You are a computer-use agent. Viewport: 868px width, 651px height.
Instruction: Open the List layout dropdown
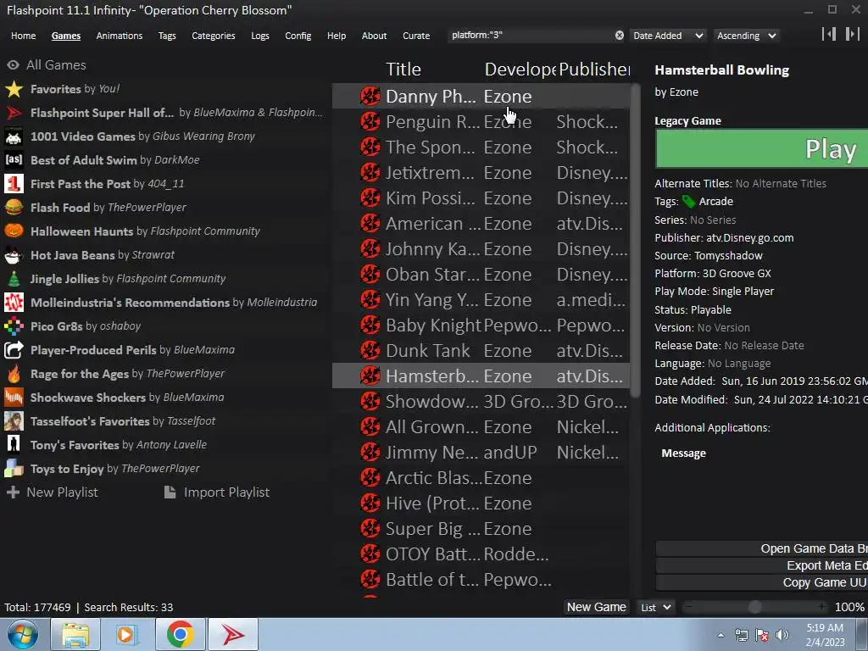tap(656, 607)
